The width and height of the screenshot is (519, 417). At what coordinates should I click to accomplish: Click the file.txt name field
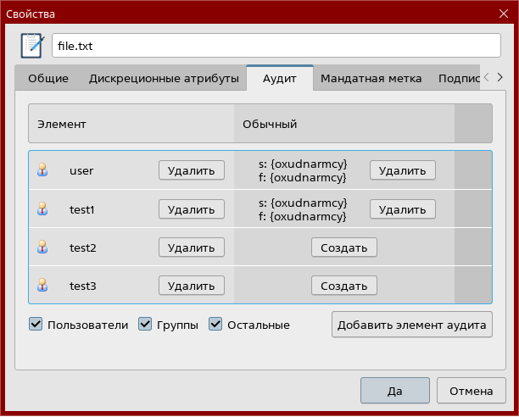tap(276, 45)
